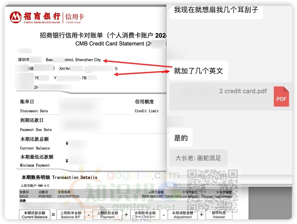Click the 'DESCRIPTION' column header

click(68, 196)
